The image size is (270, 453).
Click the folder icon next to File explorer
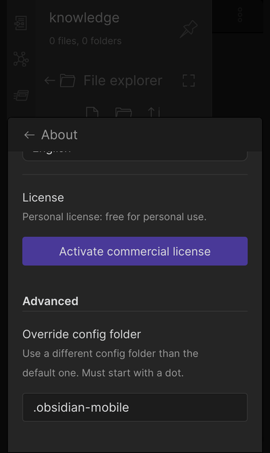click(x=67, y=80)
